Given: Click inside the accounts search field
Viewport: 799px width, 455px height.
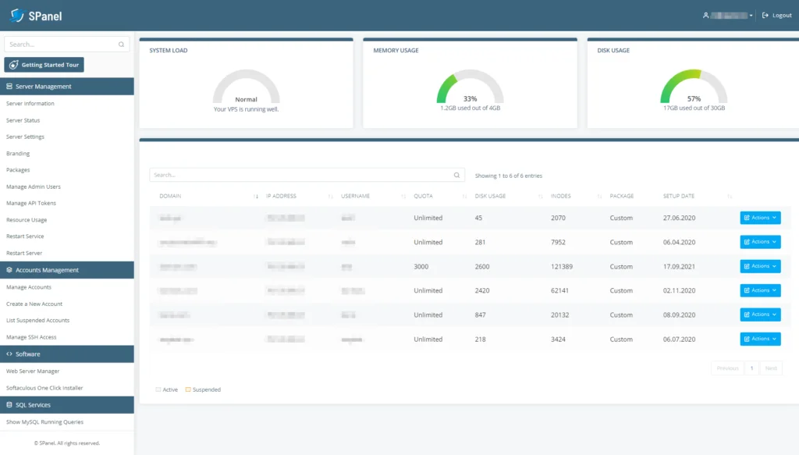Looking at the screenshot, I should (297, 174).
